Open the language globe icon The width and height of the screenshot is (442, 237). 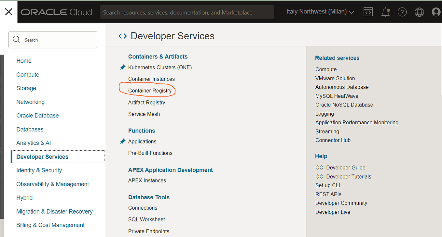pyautogui.click(x=419, y=12)
